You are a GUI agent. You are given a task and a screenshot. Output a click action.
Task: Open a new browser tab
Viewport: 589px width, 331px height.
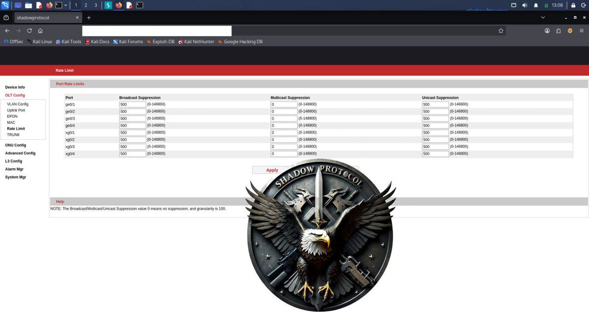(x=89, y=18)
